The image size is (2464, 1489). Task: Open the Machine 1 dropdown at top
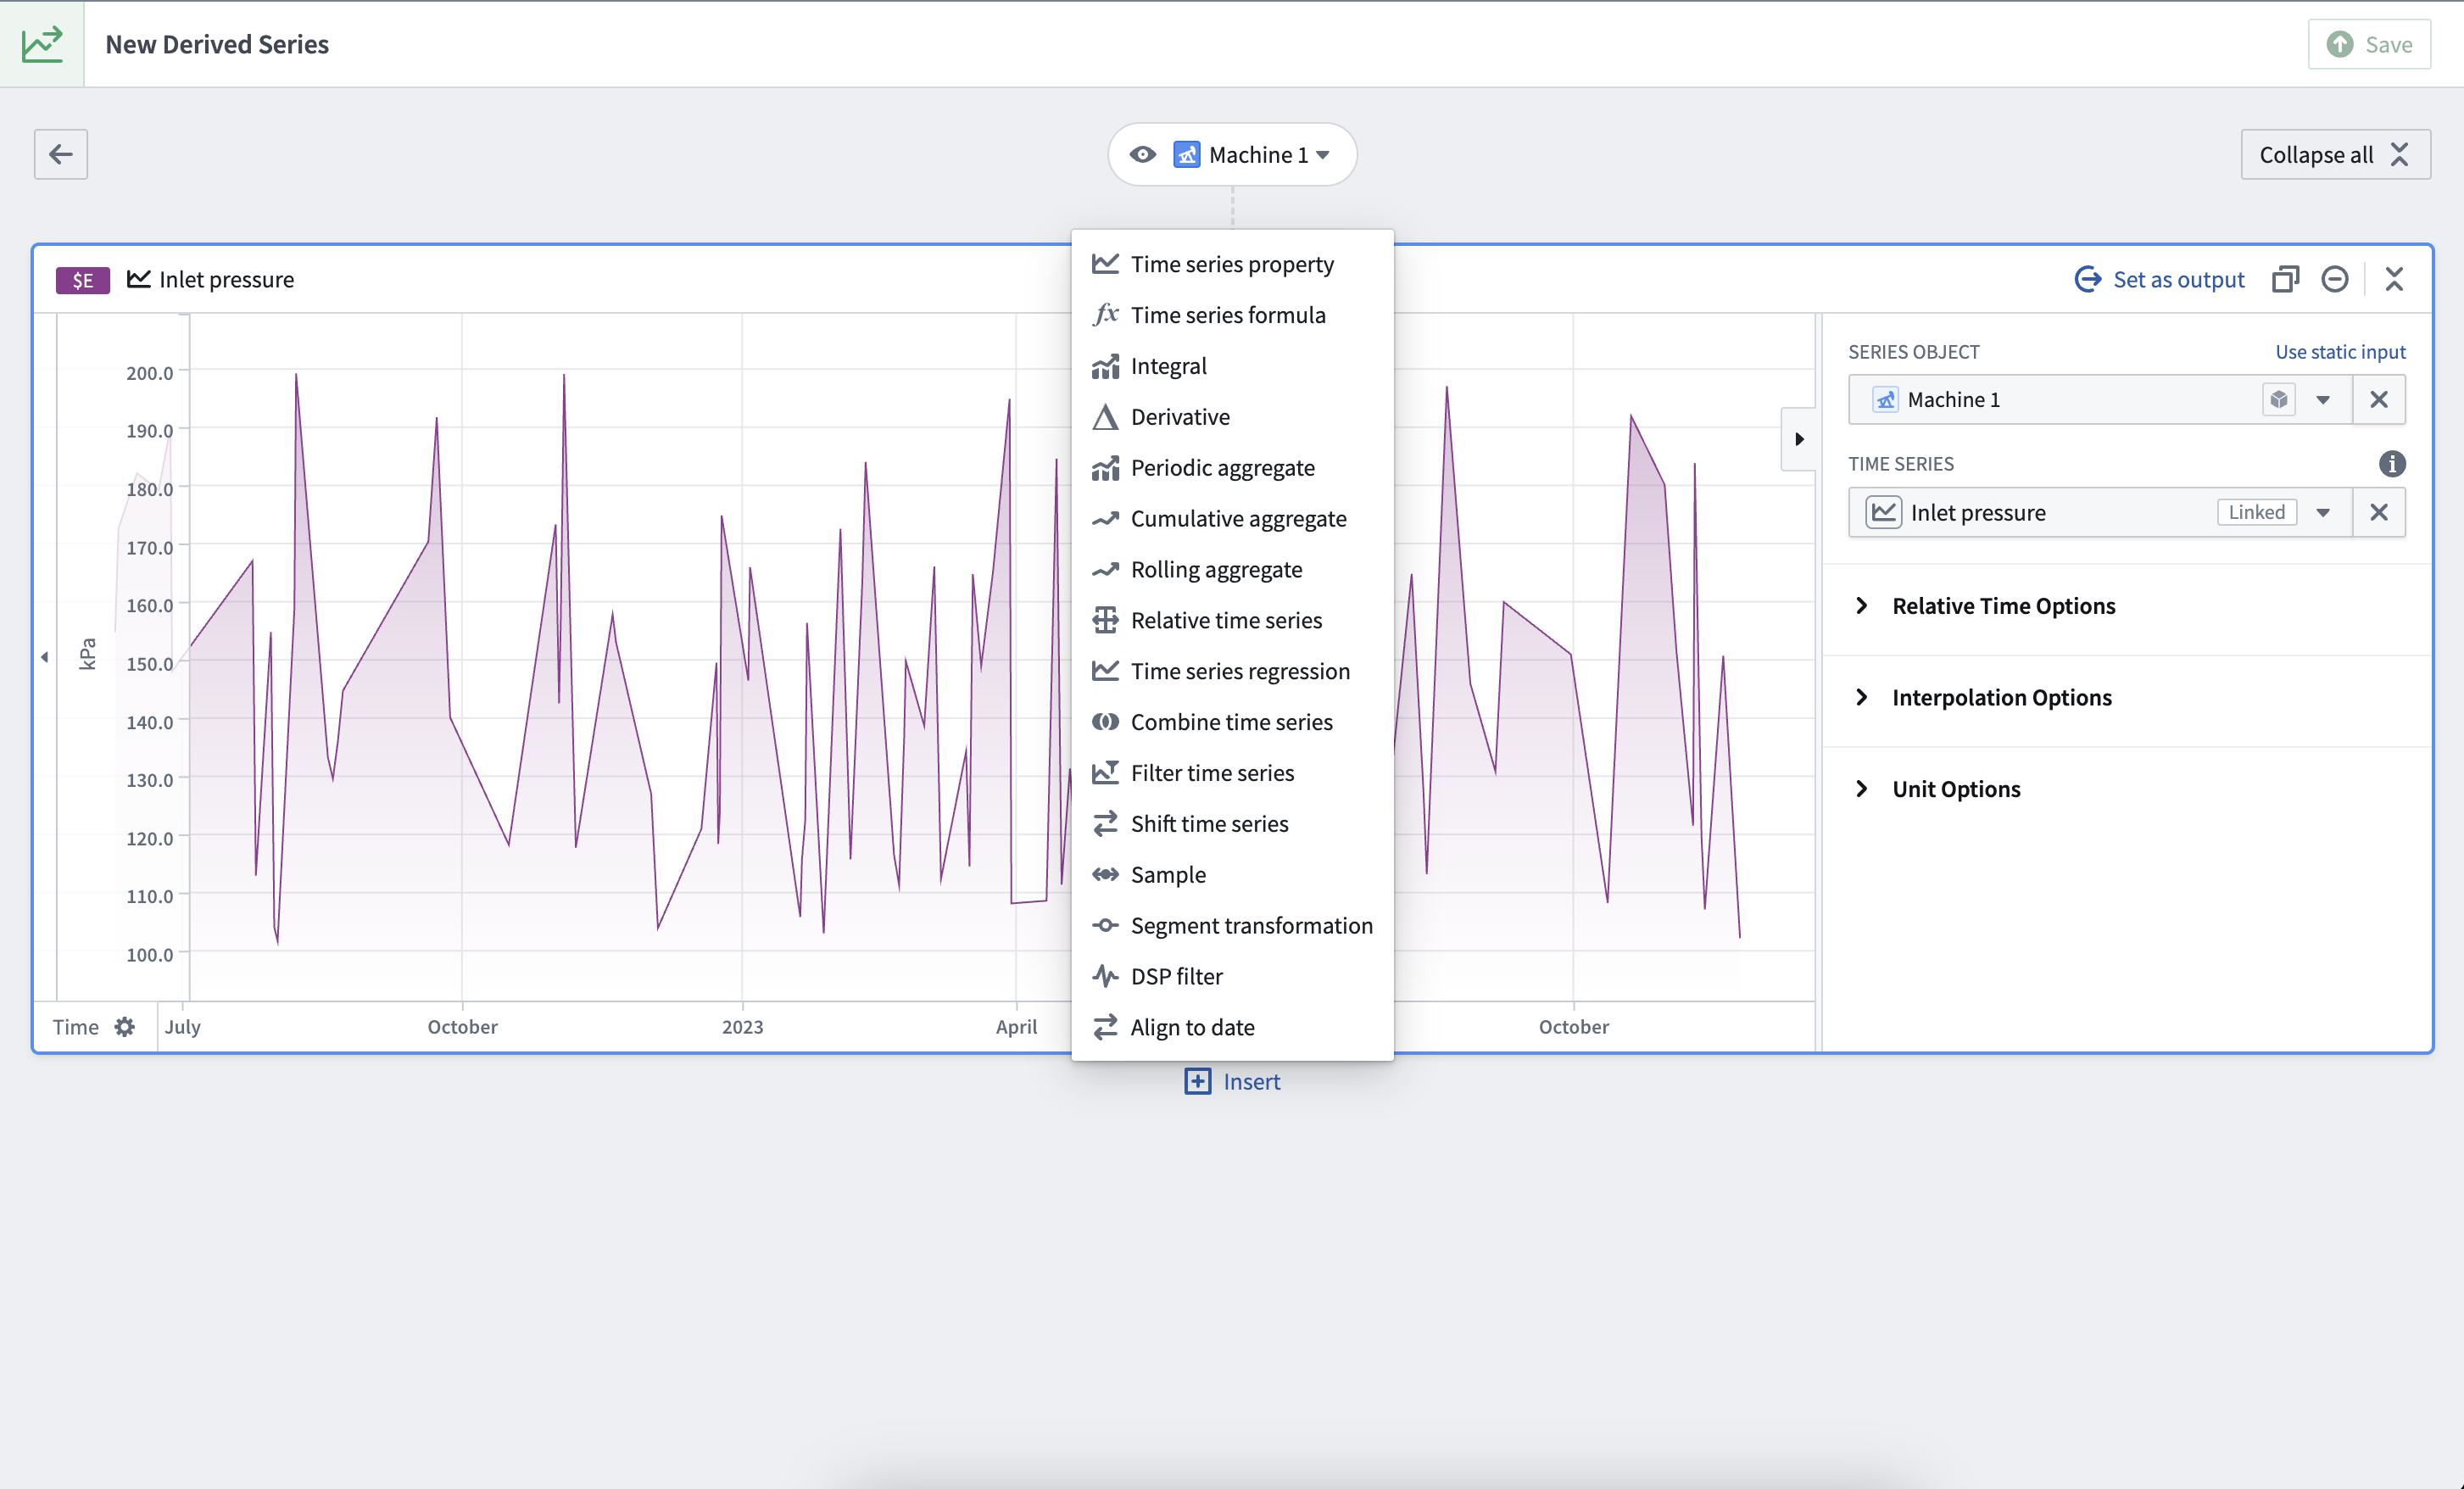[1322, 155]
